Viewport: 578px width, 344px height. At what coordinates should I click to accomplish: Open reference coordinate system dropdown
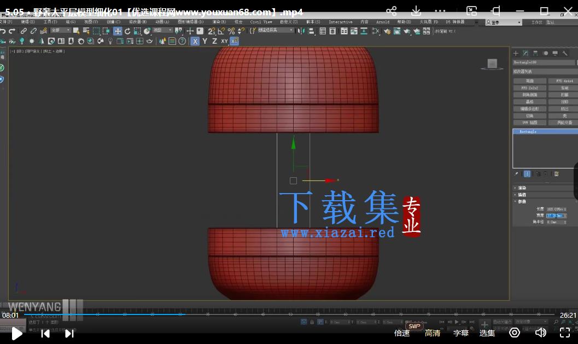click(162, 30)
